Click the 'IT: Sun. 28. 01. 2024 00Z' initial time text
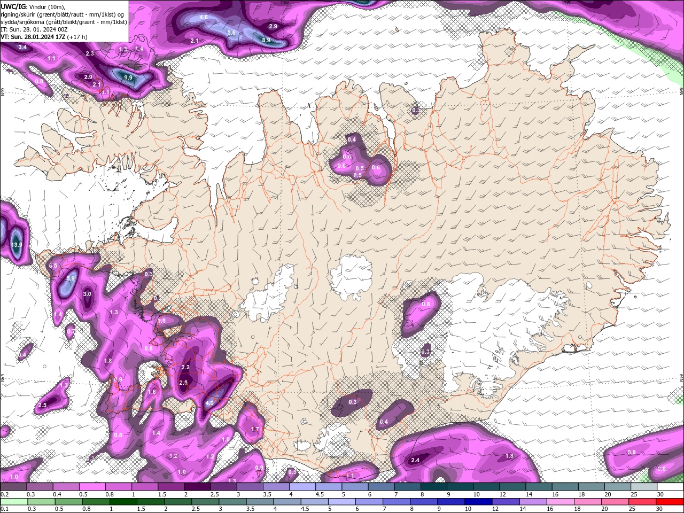This screenshot has width=684, height=513. (x=34, y=29)
